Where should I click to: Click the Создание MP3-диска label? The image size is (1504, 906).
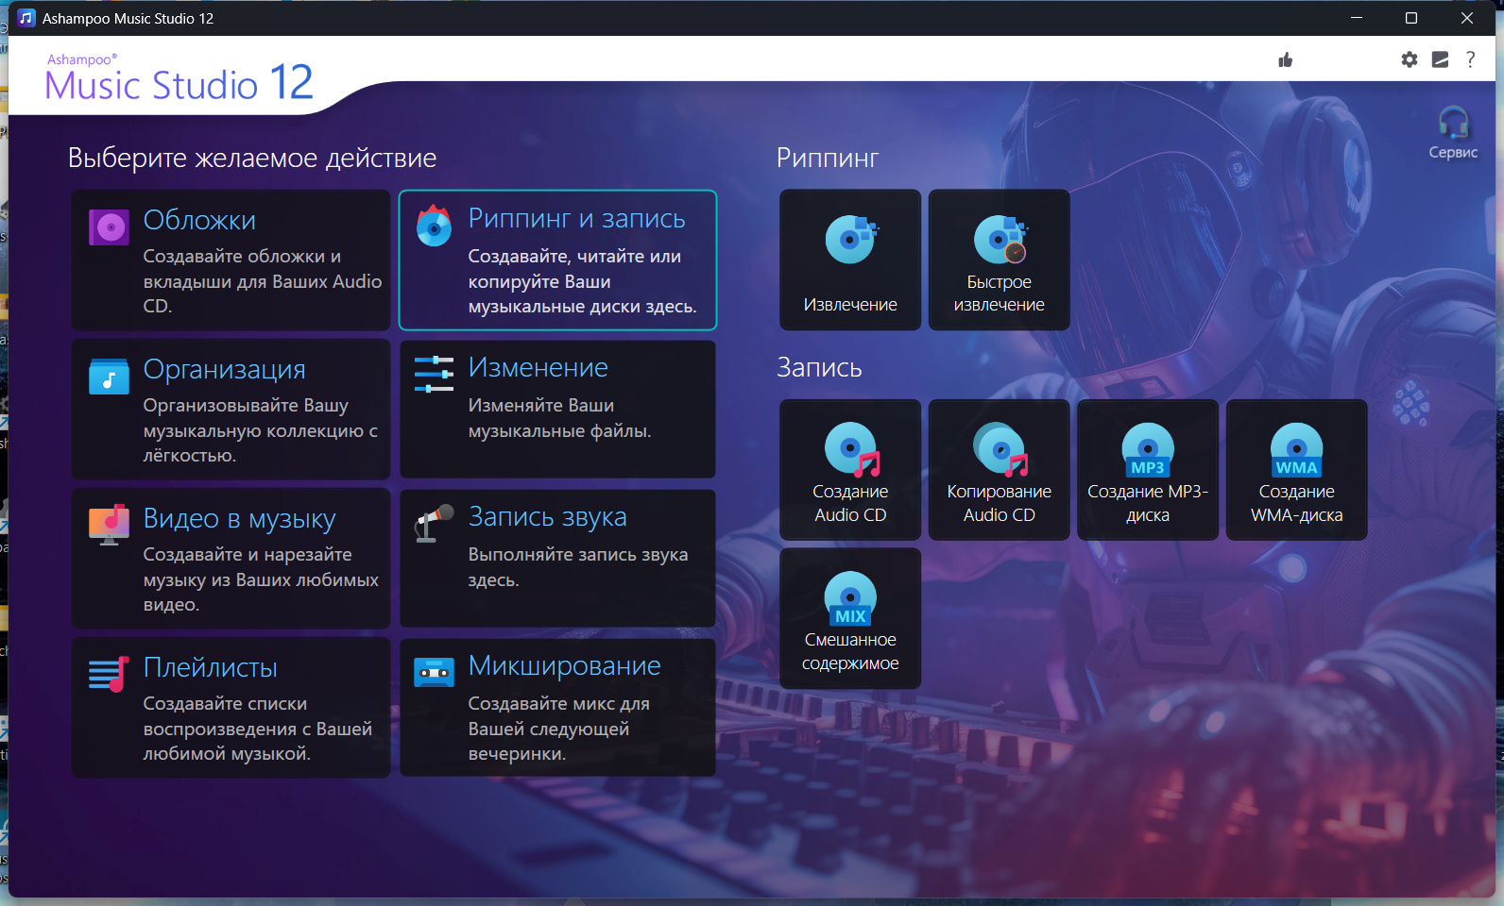tap(1148, 503)
